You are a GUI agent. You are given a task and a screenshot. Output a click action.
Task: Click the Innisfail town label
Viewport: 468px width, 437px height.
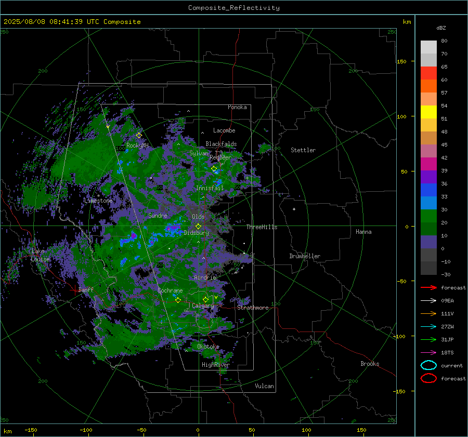(210, 188)
